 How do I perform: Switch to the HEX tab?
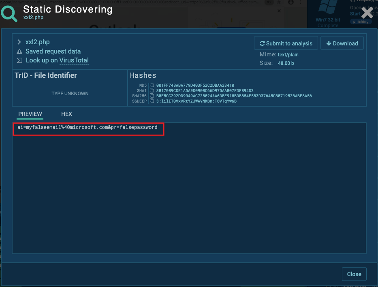(66, 114)
